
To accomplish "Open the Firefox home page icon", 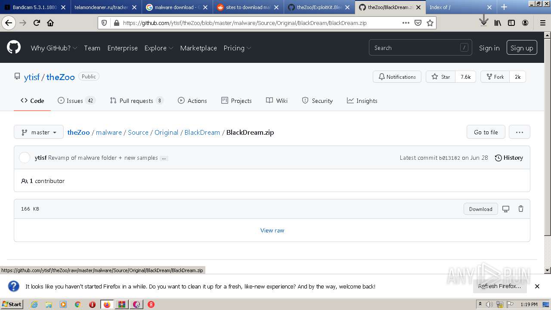I will point(50,23).
